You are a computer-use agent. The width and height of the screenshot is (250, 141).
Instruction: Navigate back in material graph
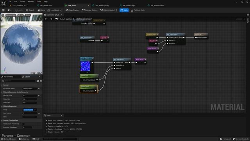coord(46,19)
